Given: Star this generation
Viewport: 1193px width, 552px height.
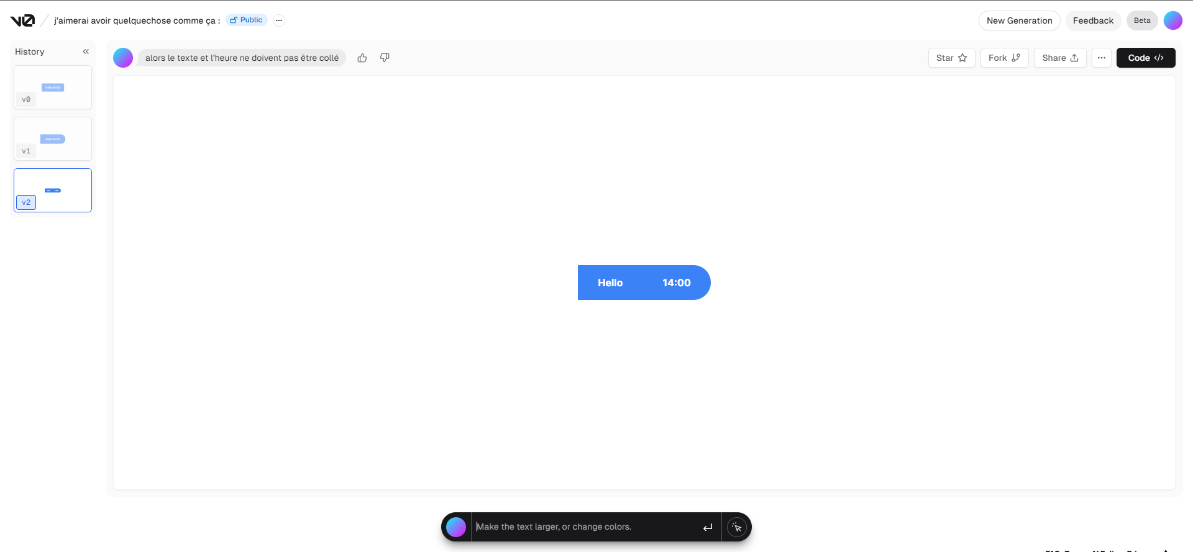Looking at the screenshot, I should (x=951, y=58).
